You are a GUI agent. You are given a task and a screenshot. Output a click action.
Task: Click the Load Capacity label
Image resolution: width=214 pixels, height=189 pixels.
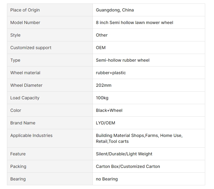(x=25, y=98)
